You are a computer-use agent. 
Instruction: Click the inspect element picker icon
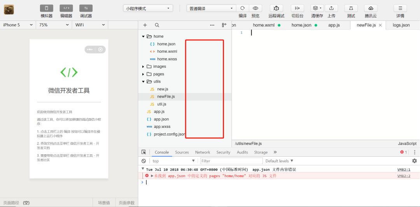pyautogui.click(x=144, y=152)
